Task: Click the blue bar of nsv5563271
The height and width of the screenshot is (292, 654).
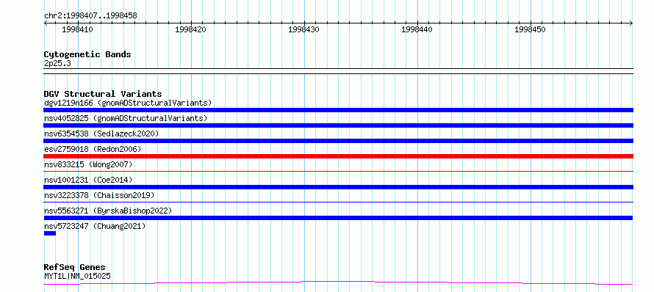Action: pos(338,218)
